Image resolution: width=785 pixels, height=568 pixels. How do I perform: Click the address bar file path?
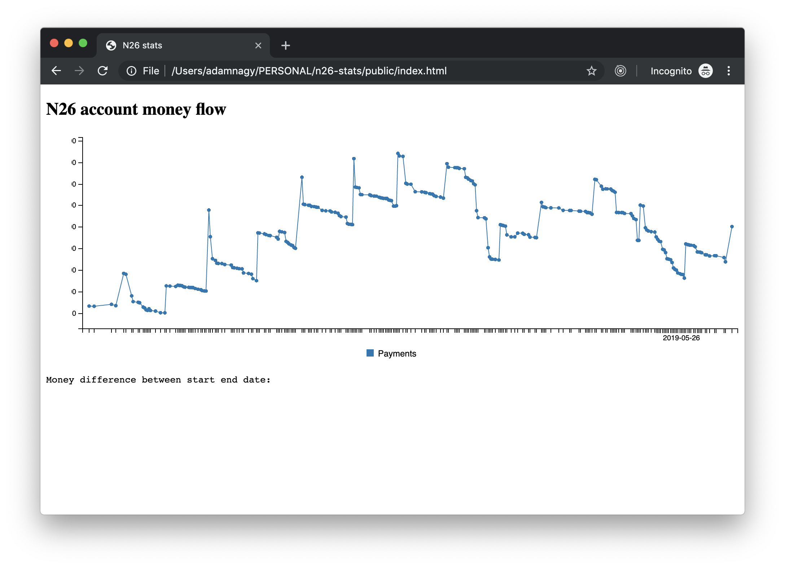(309, 71)
